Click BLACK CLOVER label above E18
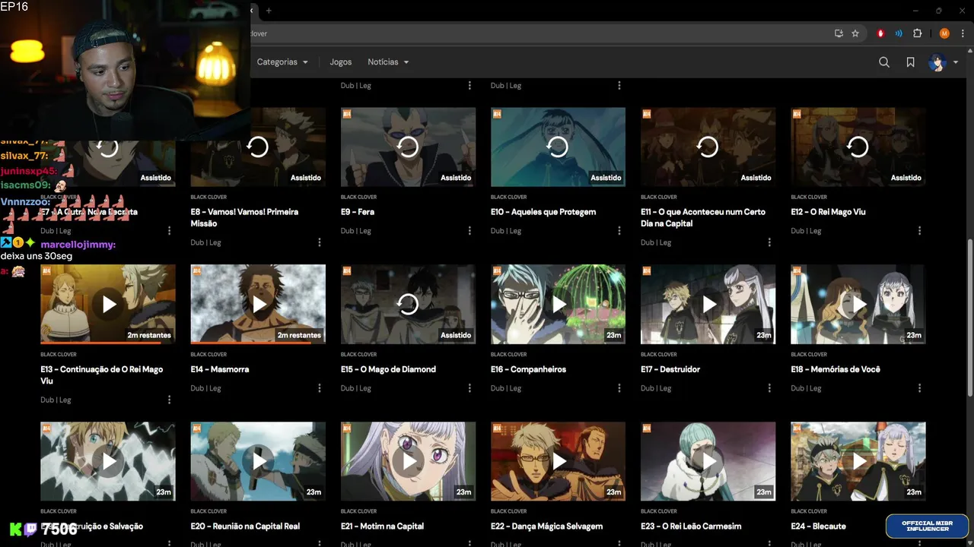Image resolution: width=974 pixels, height=547 pixels. click(809, 354)
